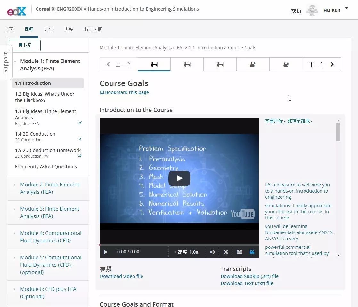358x307 pixels.
Task: Mute video with the volume speaker icon
Action: [212, 252]
